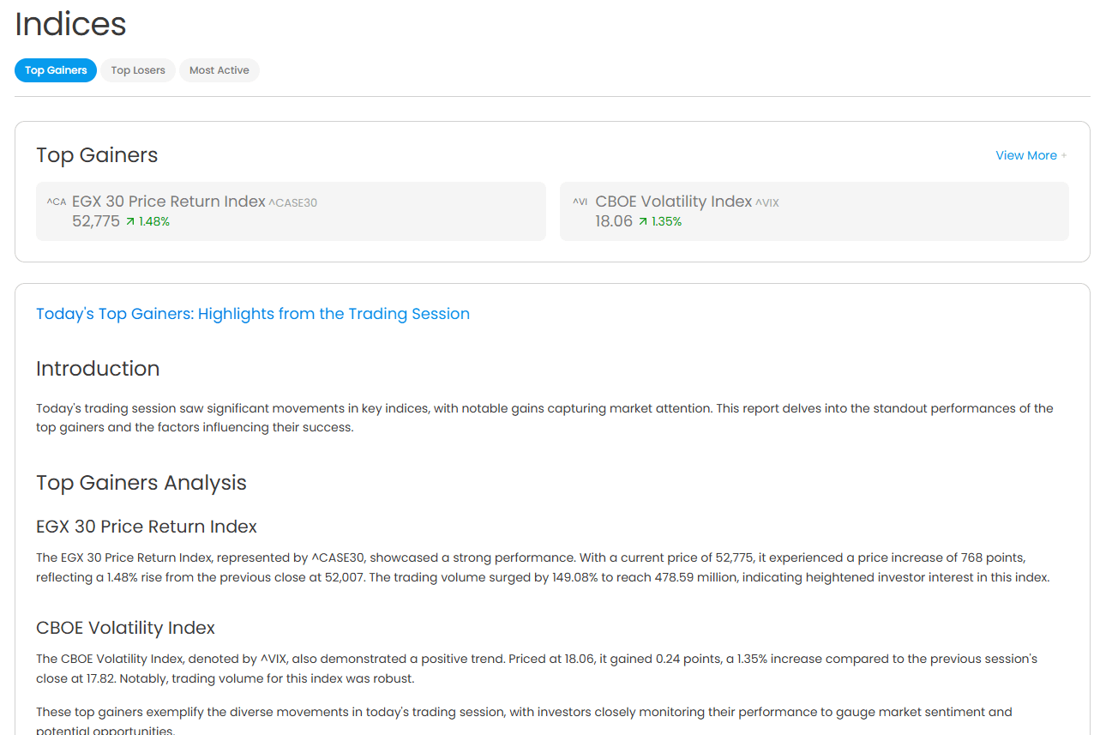Screen dimensions: 1106x735
Task: Click the EGX 30 Price Return Index subheading
Action: point(147,527)
